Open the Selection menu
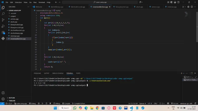Image resolution: width=198 pixels, height=111 pixels. click(18, 2)
